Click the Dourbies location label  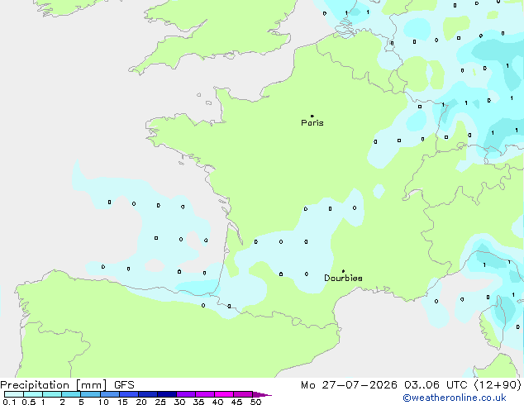click(343, 278)
